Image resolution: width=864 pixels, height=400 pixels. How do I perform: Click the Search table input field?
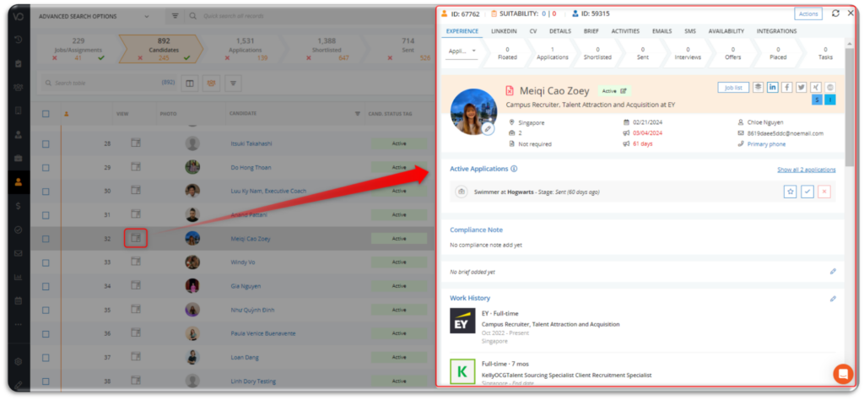[101, 83]
